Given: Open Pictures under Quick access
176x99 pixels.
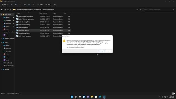Looking at the screenshot, I should coord(7,26).
